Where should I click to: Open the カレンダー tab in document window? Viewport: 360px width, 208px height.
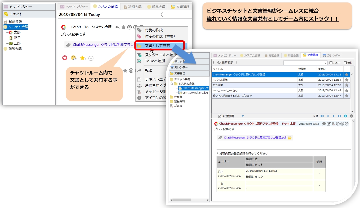click(x=331, y=55)
